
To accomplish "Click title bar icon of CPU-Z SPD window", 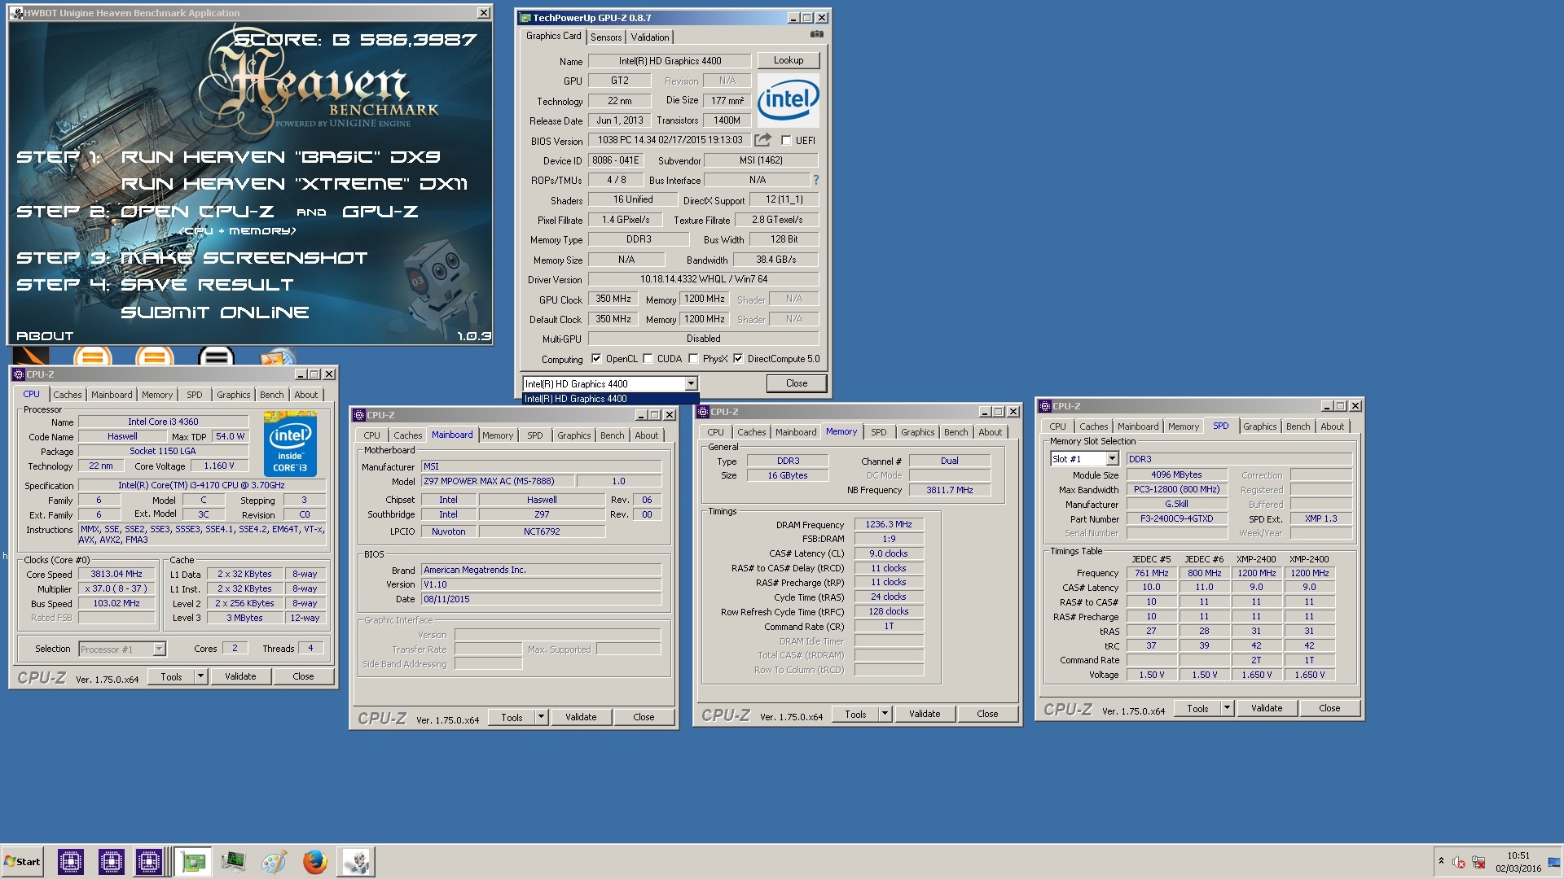I will pyautogui.click(x=1045, y=406).
